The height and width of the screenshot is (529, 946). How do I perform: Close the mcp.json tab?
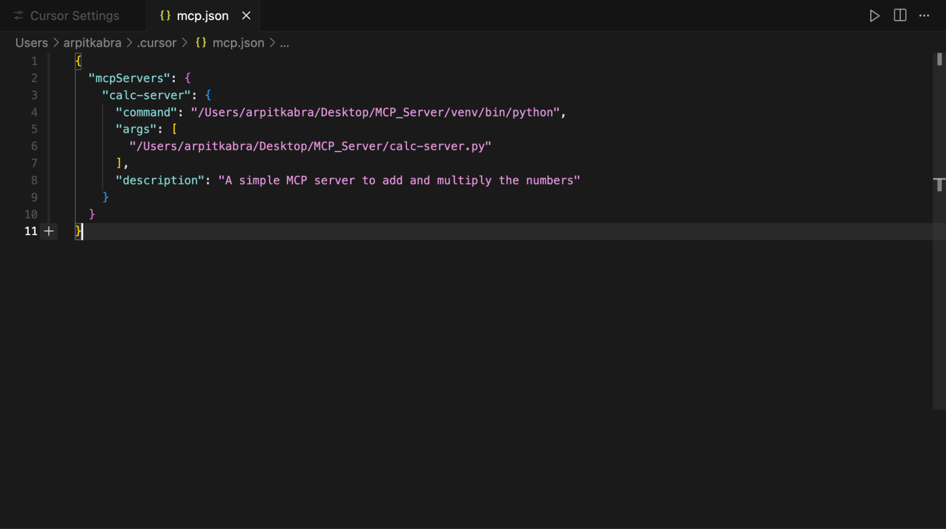click(x=247, y=16)
